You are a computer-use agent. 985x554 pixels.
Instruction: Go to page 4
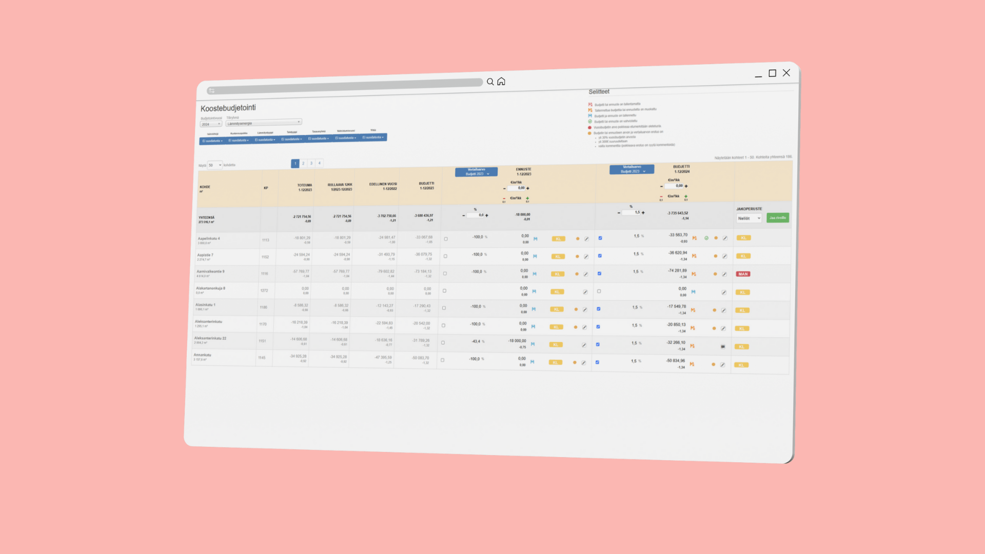pyautogui.click(x=319, y=163)
